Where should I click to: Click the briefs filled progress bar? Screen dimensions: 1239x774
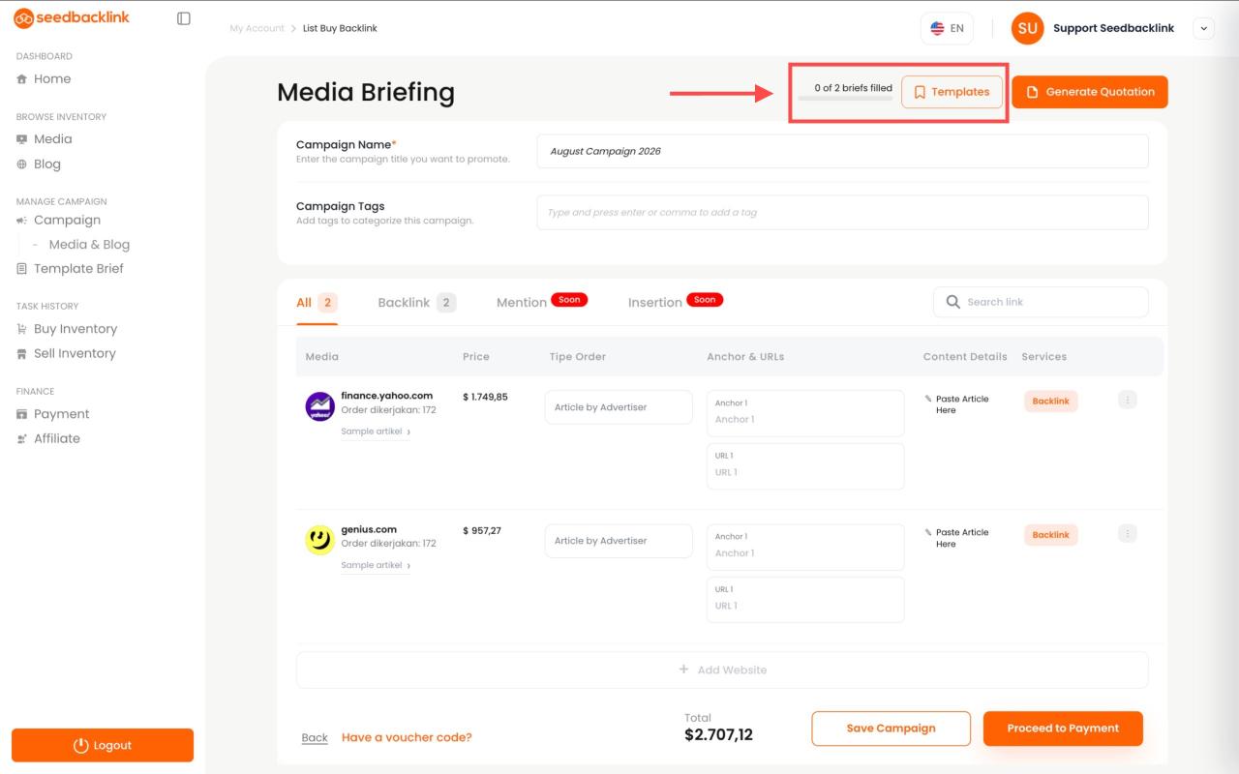pos(845,99)
